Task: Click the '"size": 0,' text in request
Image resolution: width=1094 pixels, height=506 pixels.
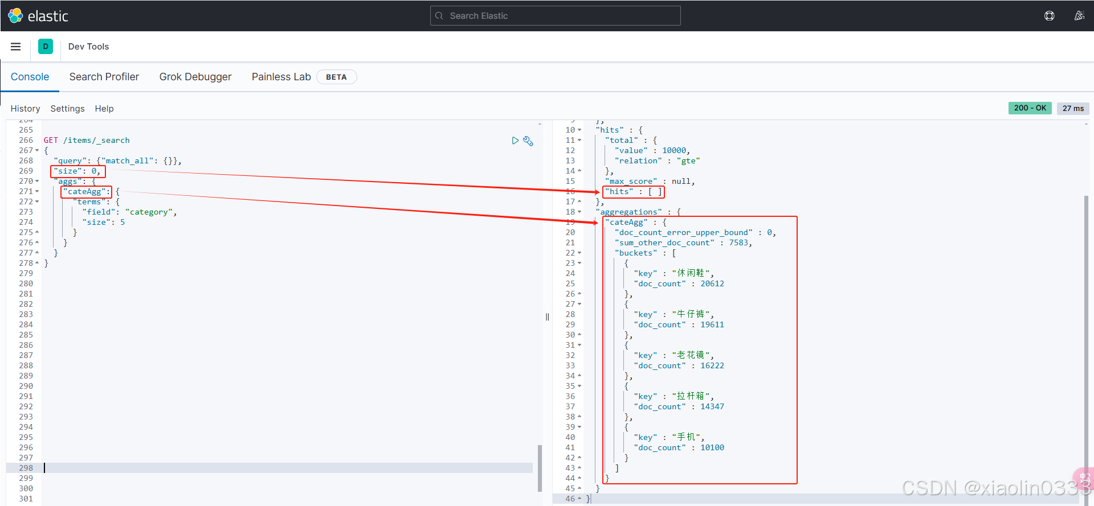Action: tap(77, 171)
